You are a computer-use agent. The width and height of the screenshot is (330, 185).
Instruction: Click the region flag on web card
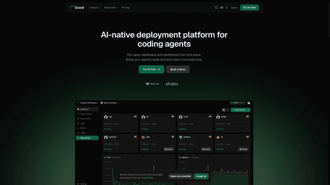[135, 117]
